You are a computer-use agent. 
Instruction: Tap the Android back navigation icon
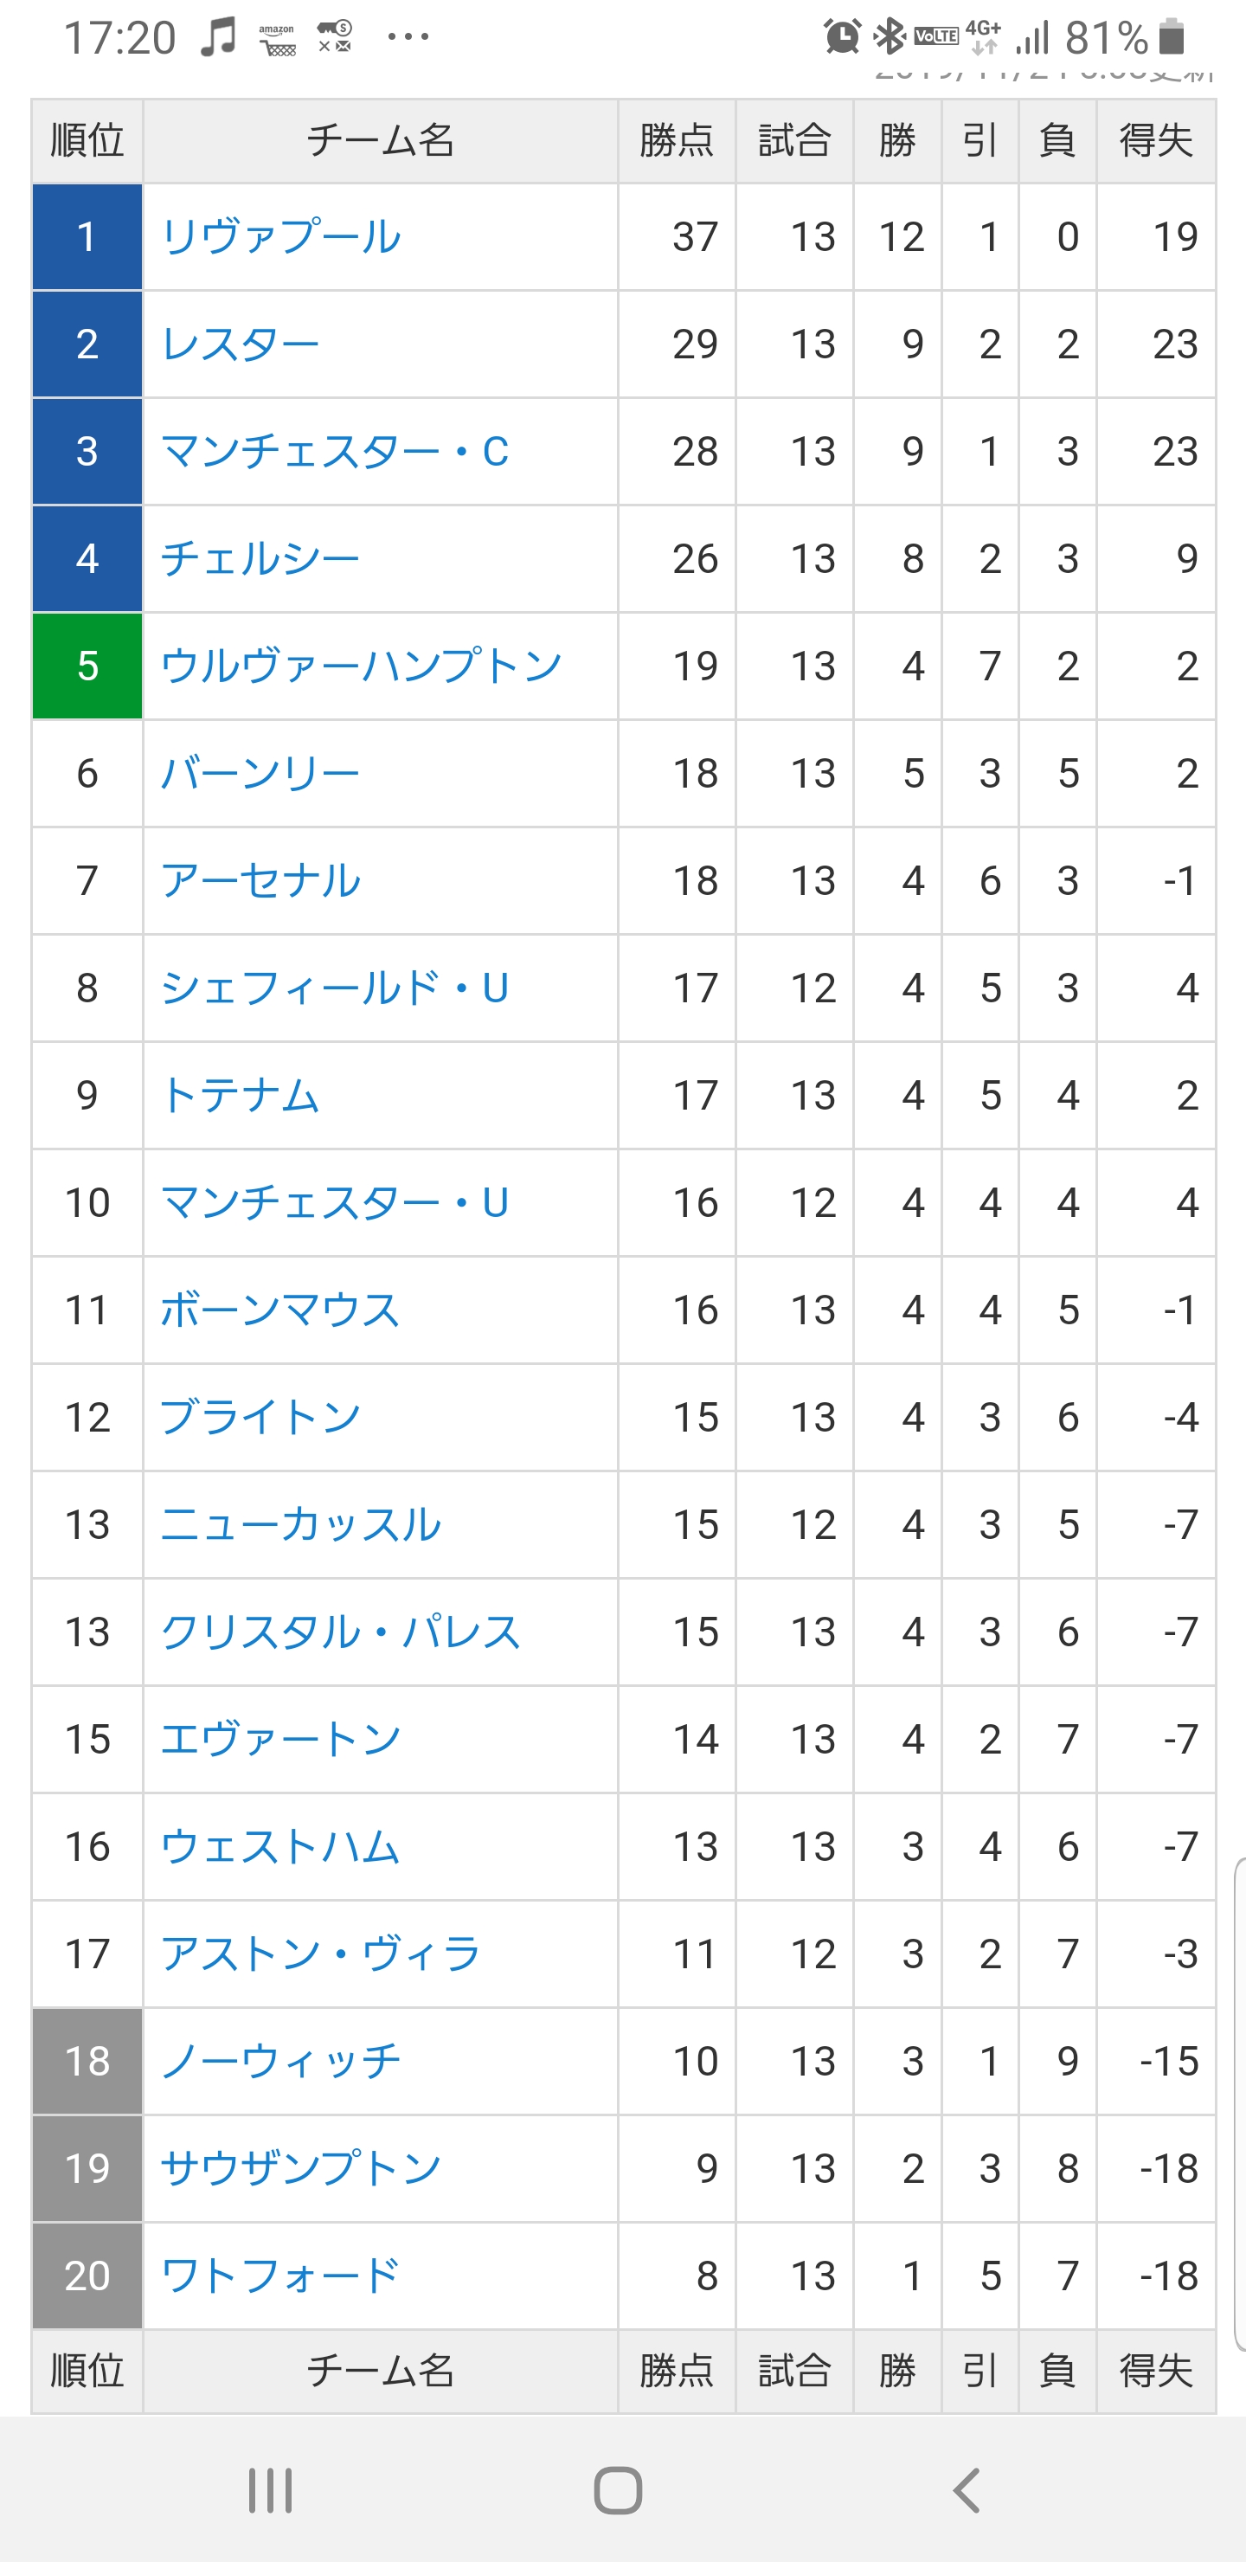967,2489
